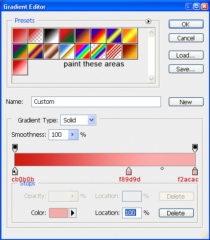Open the Smoothness slider arrow
The image size is (210, 240).
tap(73, 135)
